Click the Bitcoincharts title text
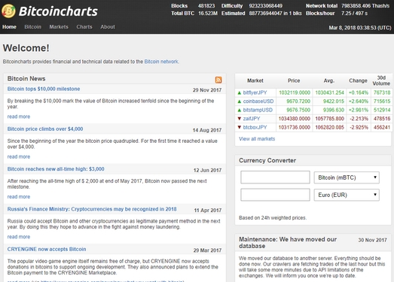This screenshot has width=394, height=282. pos(58,11)
